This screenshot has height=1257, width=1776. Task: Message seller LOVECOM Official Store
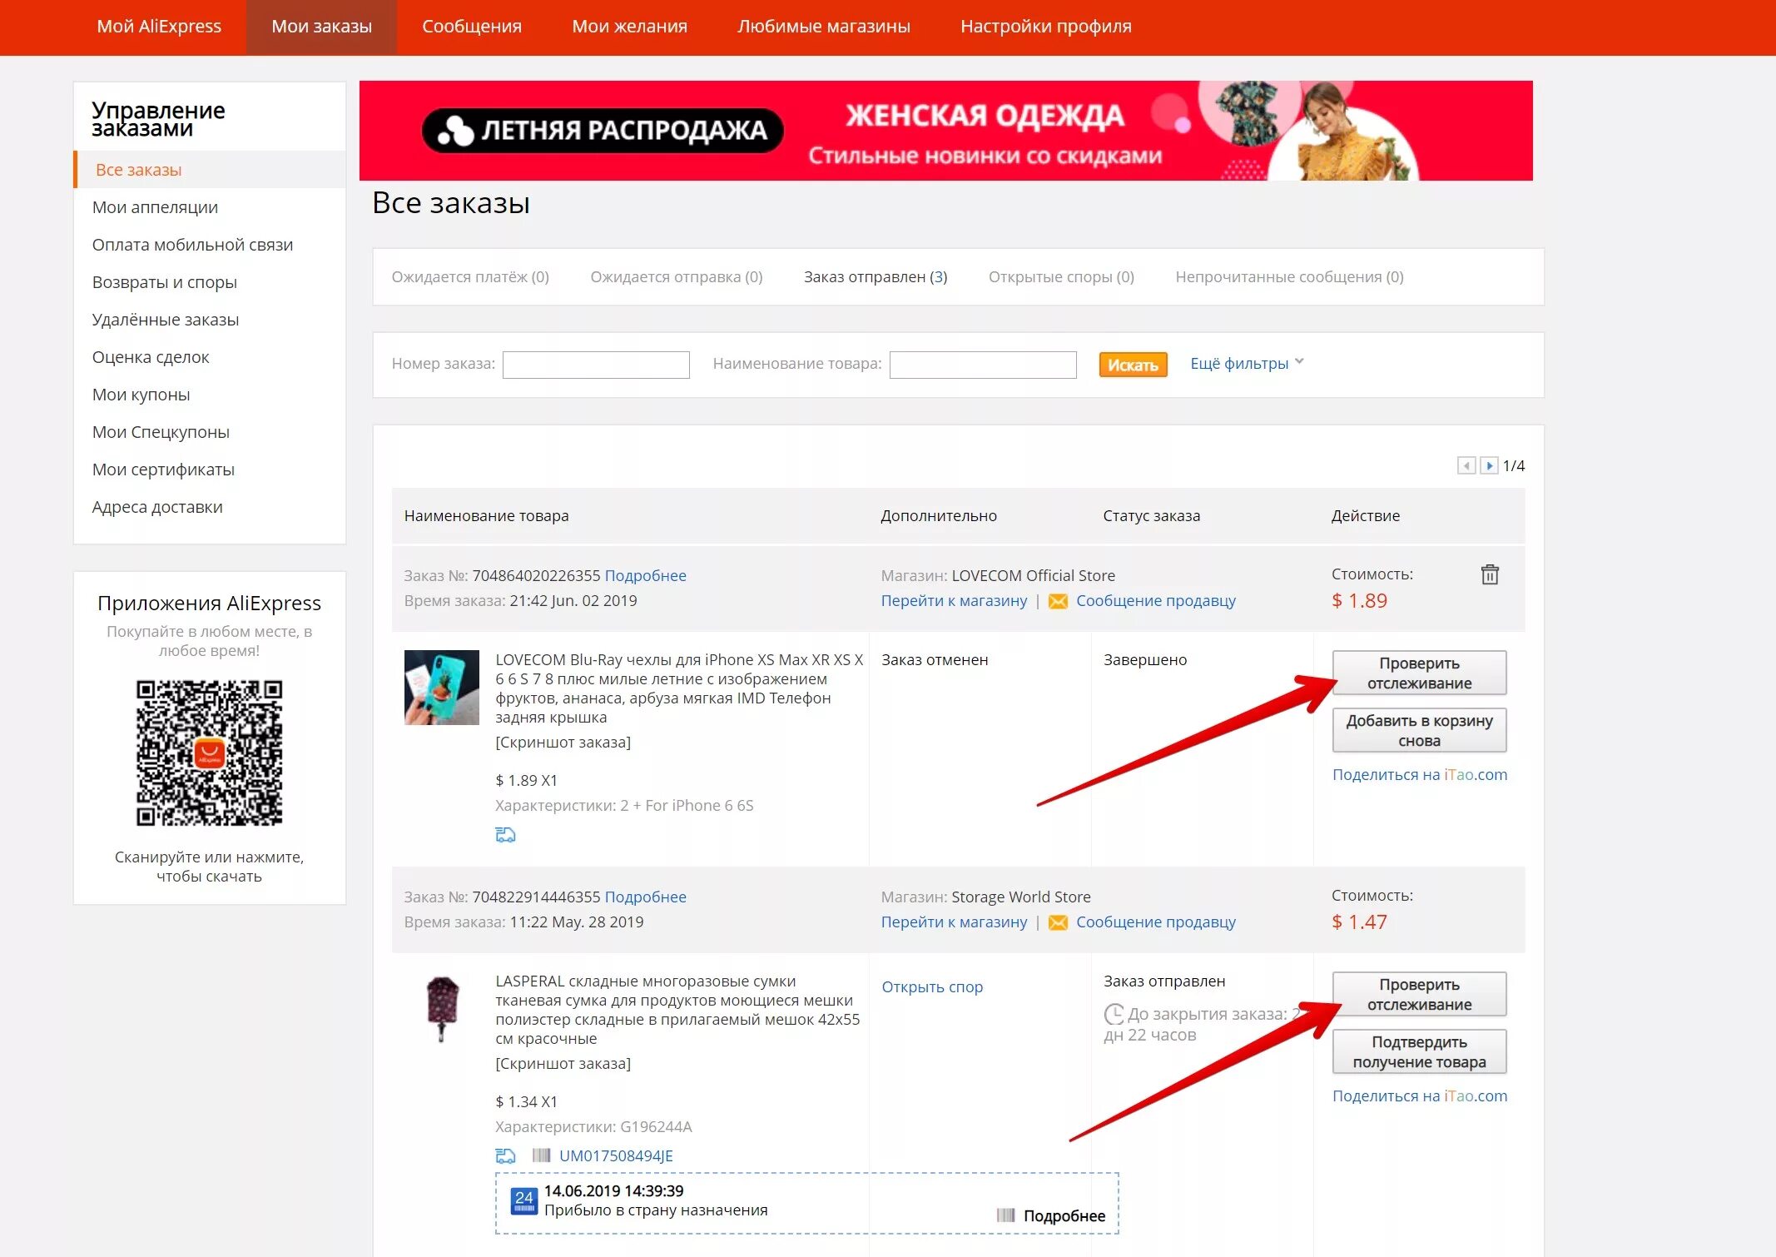[x=1156, y=601]
